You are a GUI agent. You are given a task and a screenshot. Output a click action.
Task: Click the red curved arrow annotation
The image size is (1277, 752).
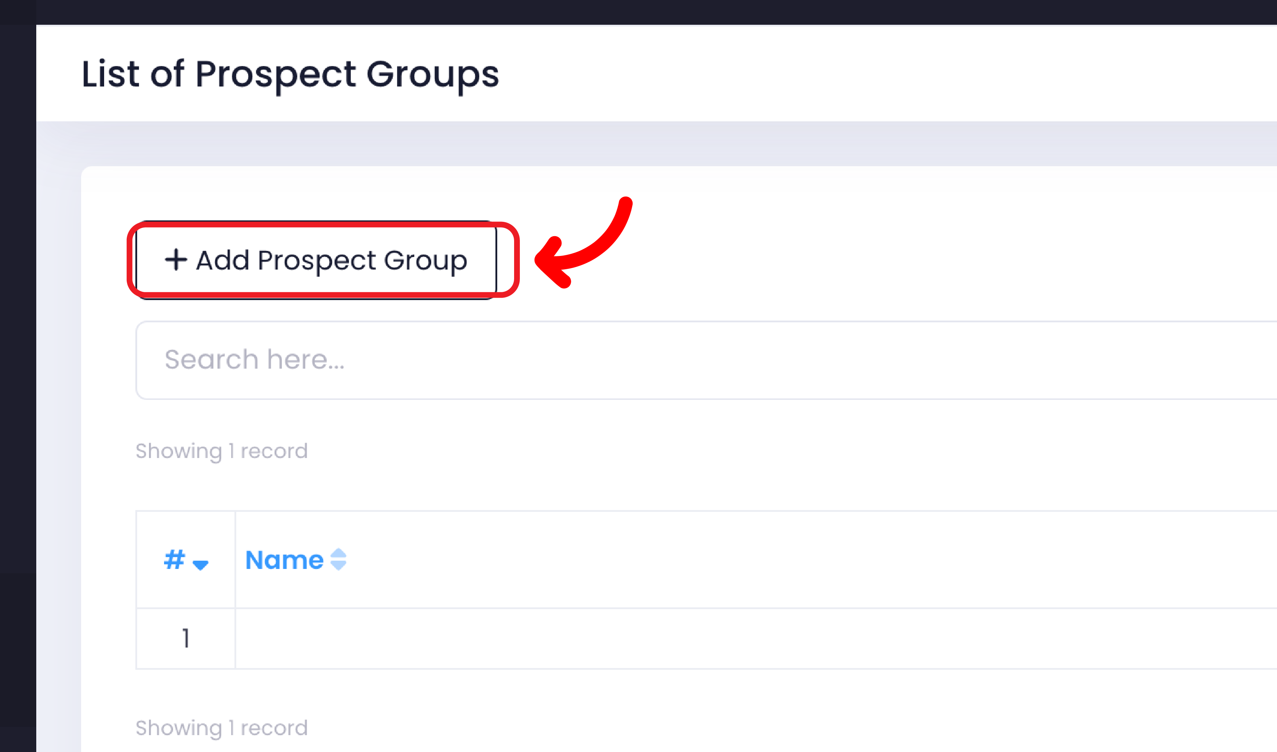coord(583,243)
